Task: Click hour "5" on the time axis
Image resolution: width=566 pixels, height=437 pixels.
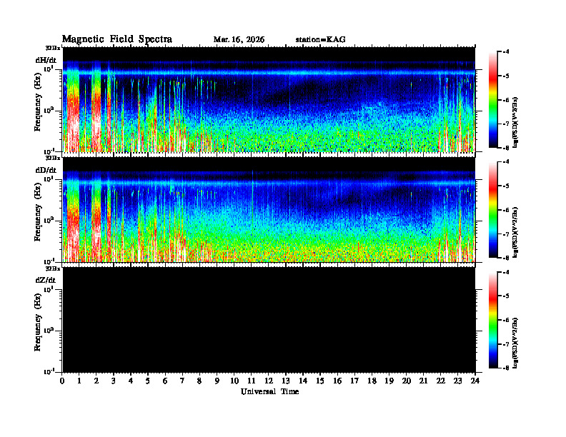Action: coord(148,381)
